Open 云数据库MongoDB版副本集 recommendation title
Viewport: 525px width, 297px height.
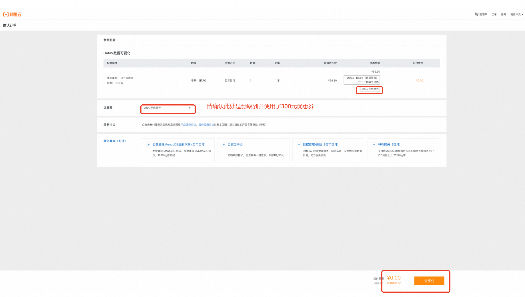[179, 145]
